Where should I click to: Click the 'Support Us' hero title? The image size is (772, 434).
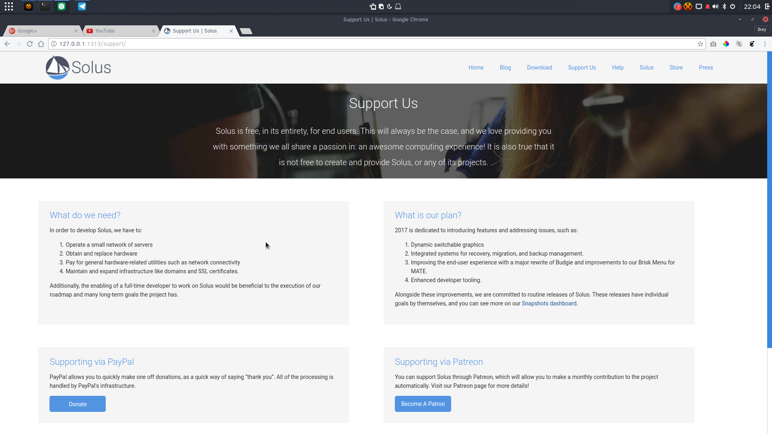click(x=383, y=103)
